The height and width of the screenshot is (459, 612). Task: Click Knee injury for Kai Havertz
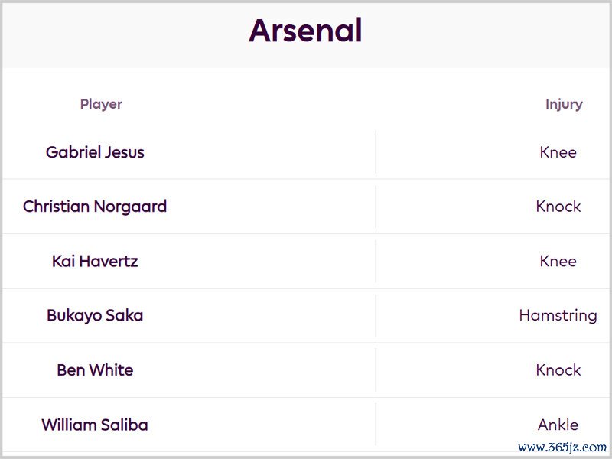pyautogui.click(x=558, y=261)
